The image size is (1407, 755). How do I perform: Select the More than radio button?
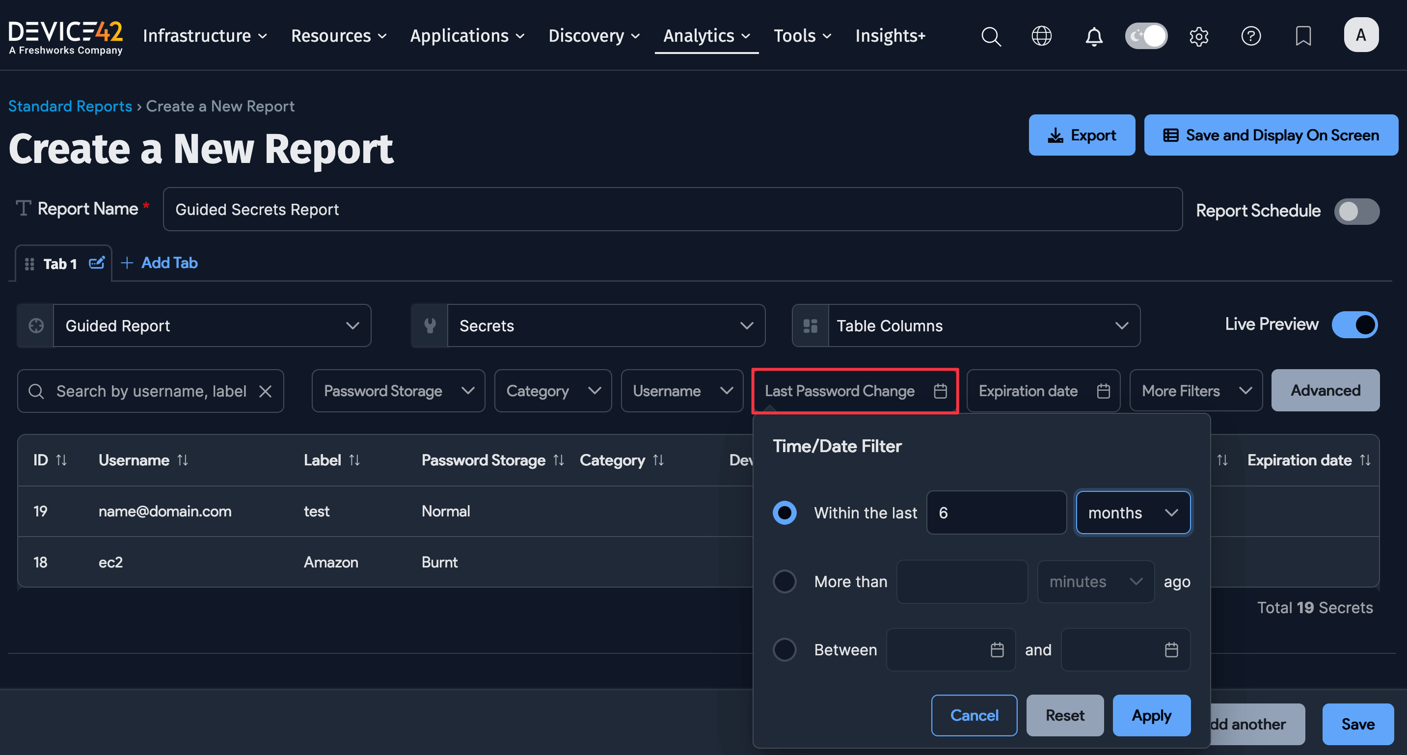coord(785,581)
